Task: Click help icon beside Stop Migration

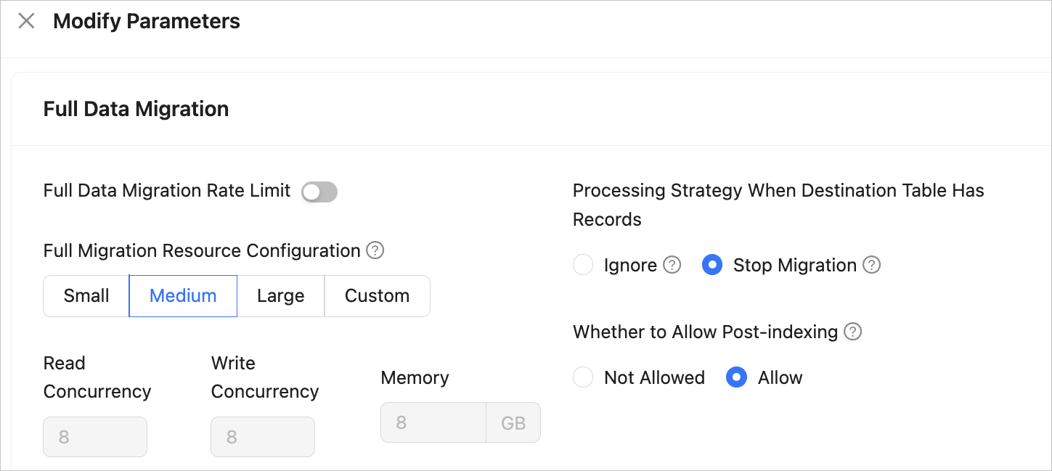Action: point(872,265)
